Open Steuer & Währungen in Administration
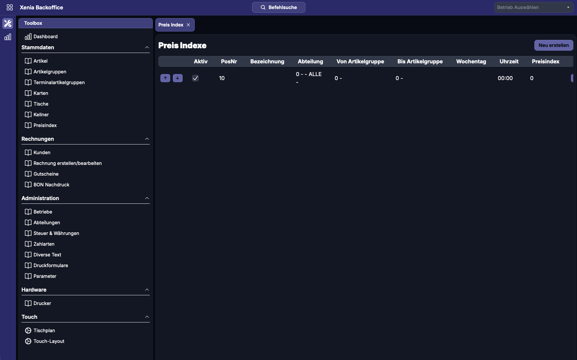Image resolution: width=577 pixels, height=360 pixels. 56,233
